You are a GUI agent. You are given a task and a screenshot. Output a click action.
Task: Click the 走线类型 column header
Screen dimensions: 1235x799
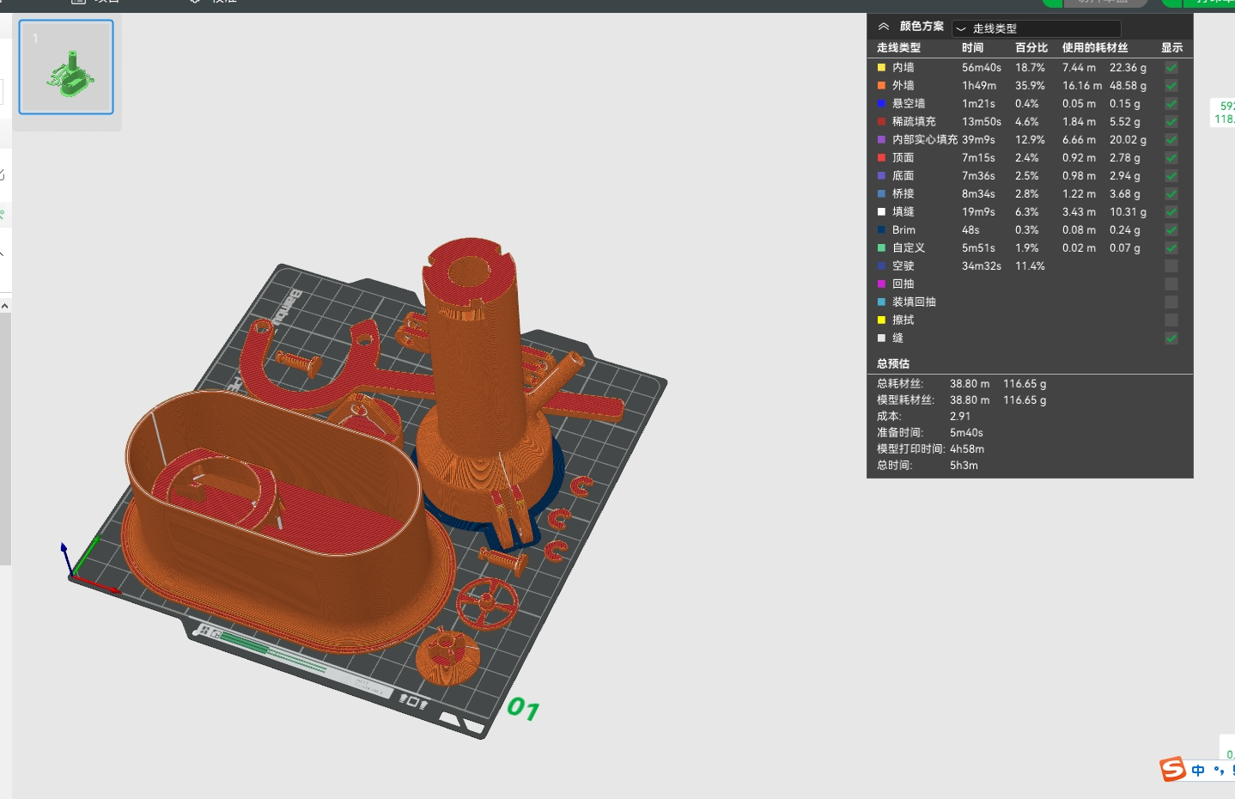point(898,48)
